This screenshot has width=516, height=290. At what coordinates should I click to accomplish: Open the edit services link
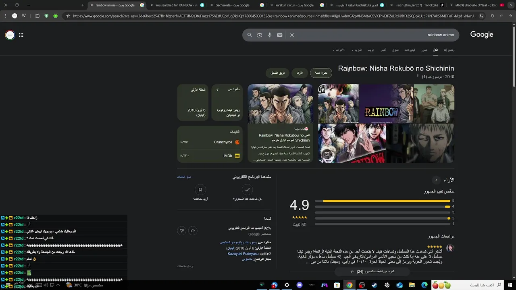click(x=184, y=177)
